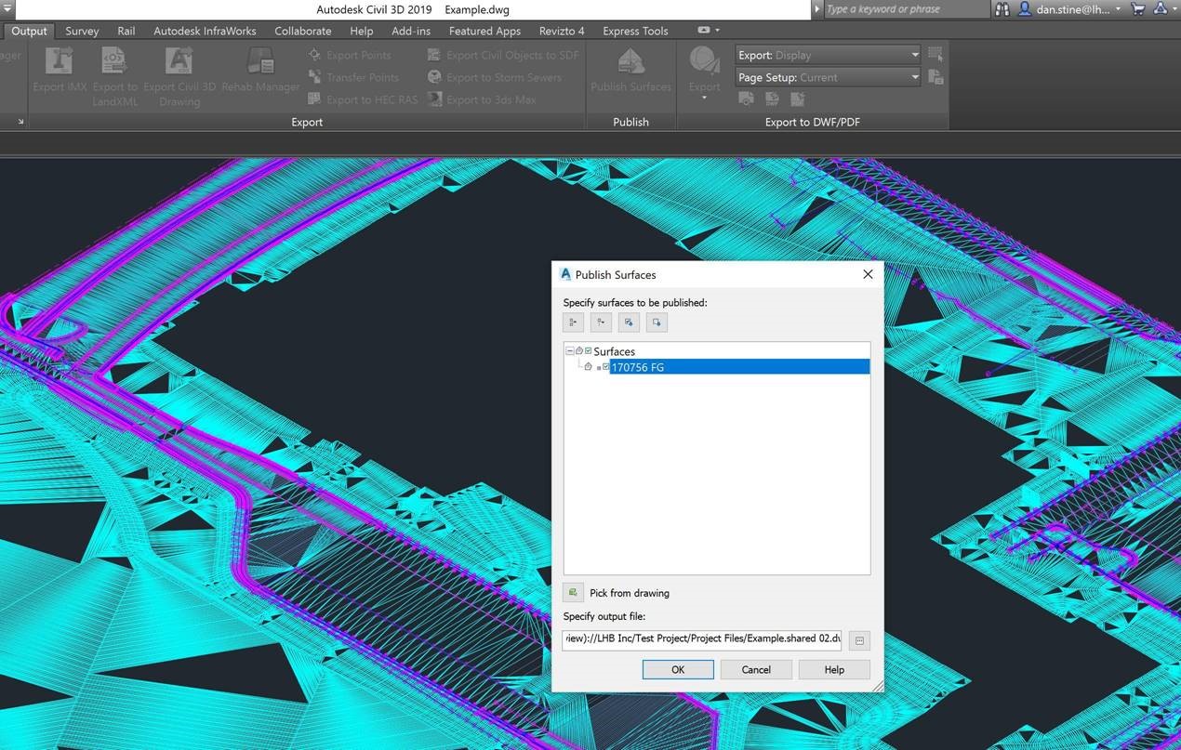Click the large Export DWF/PDF icon
This screenshot has height=750, width=1181.
point(704,61)
